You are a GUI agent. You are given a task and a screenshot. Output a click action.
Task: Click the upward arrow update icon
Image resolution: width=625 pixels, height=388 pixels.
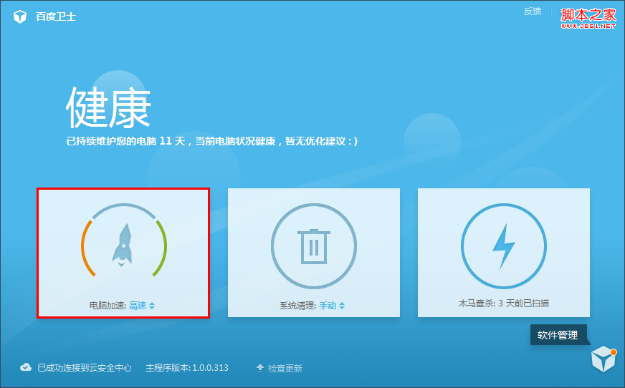click(260, 368)
